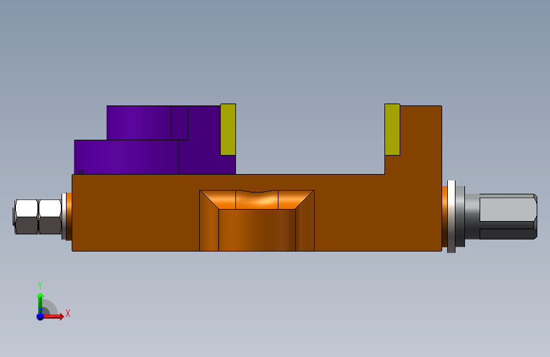Click the red X axis arrow of the triad
This screenshot has height=357, width=550.
pos(53,316)
